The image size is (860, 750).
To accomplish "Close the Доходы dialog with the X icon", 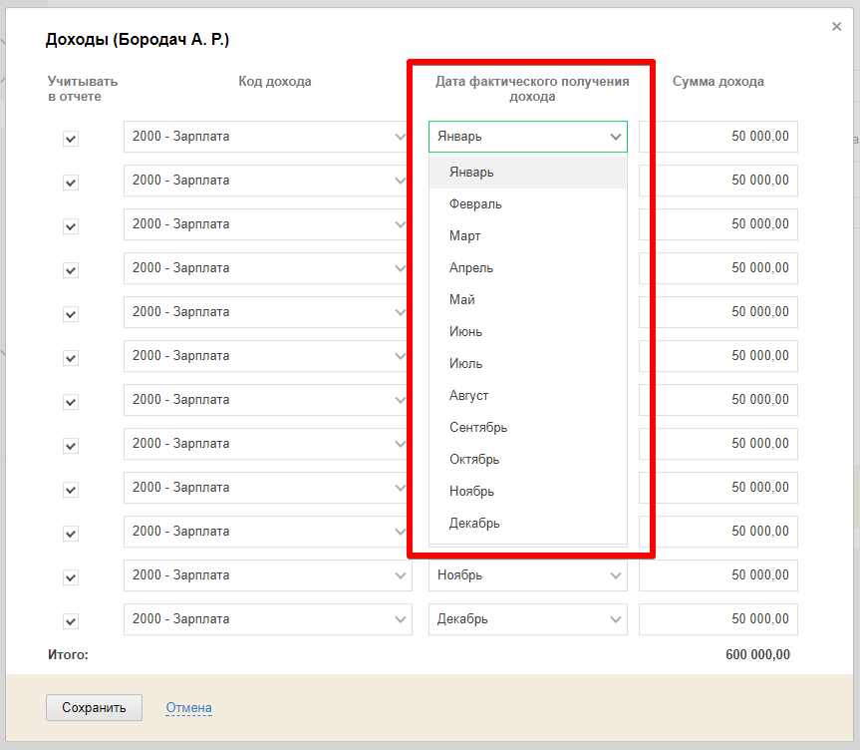I will (836, 26).
